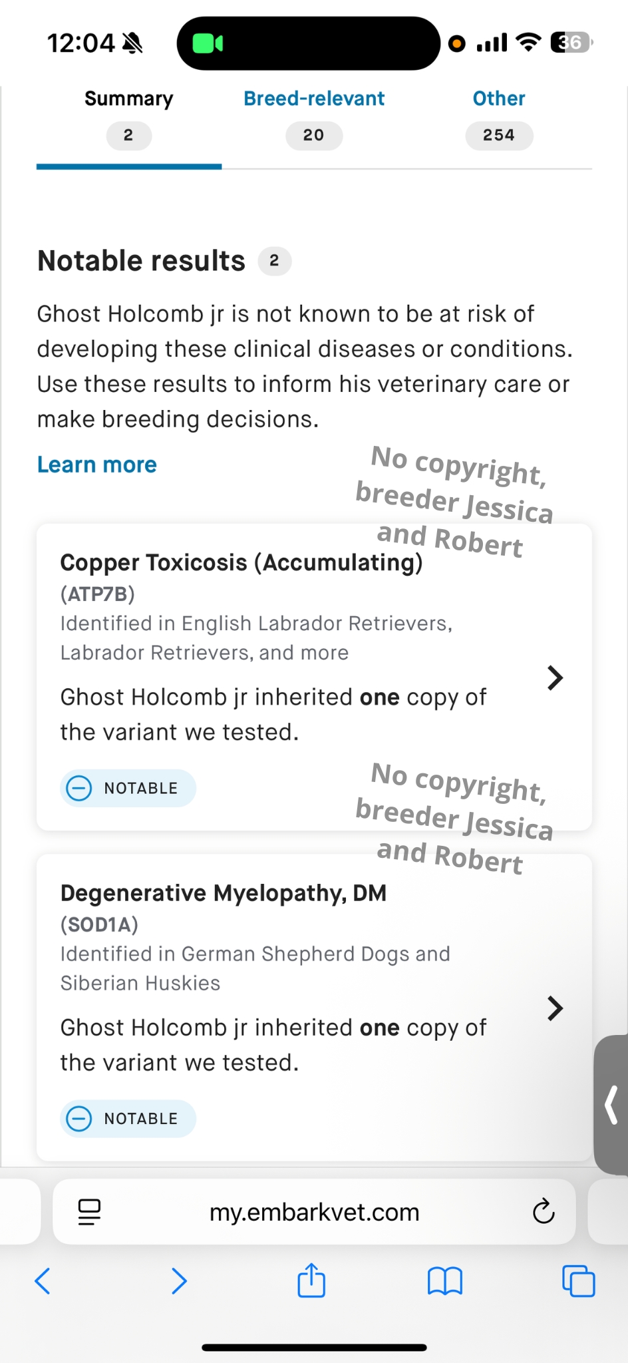Tap the green FaceTime camera indicator
628x1363 pixels.
pyautogui.click(x=208, y=44)
